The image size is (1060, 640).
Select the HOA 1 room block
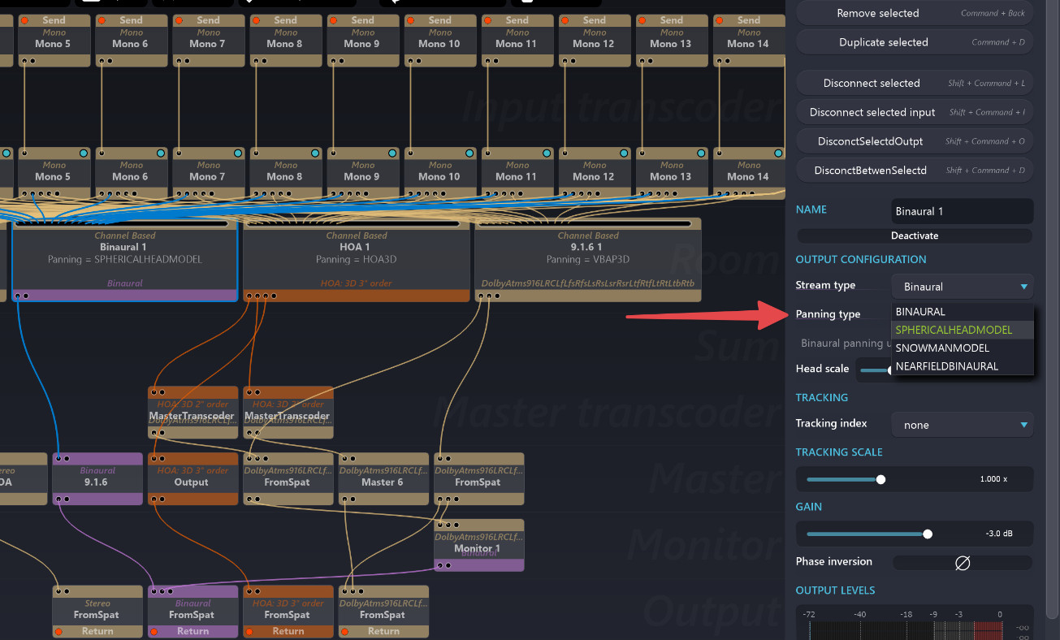coord(355,259)
